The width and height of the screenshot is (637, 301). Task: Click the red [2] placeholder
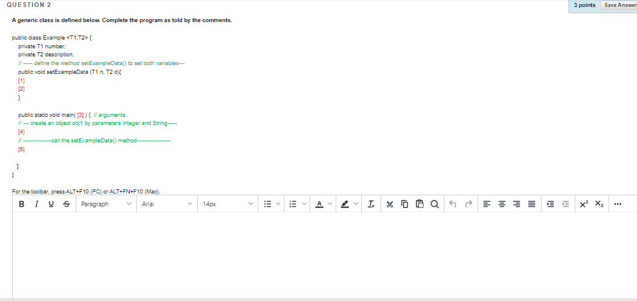pos(22,89)
